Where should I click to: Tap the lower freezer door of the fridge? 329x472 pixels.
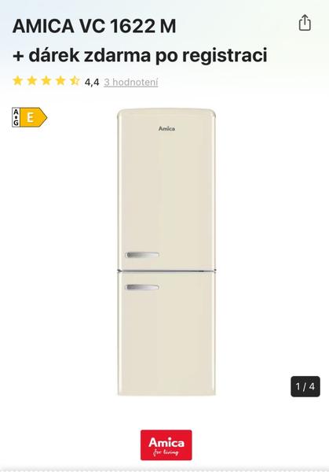(166, 334)
